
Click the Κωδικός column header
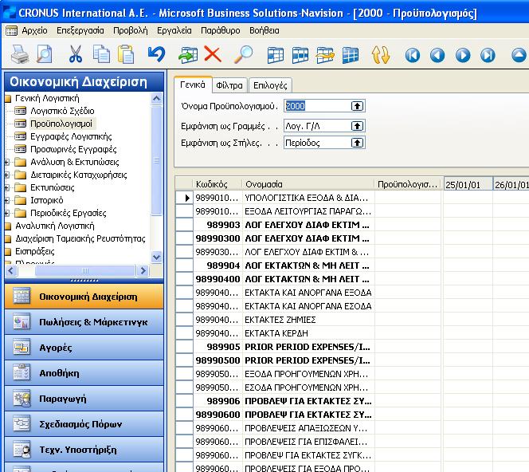pyautogui.click(x=217, y=184)
